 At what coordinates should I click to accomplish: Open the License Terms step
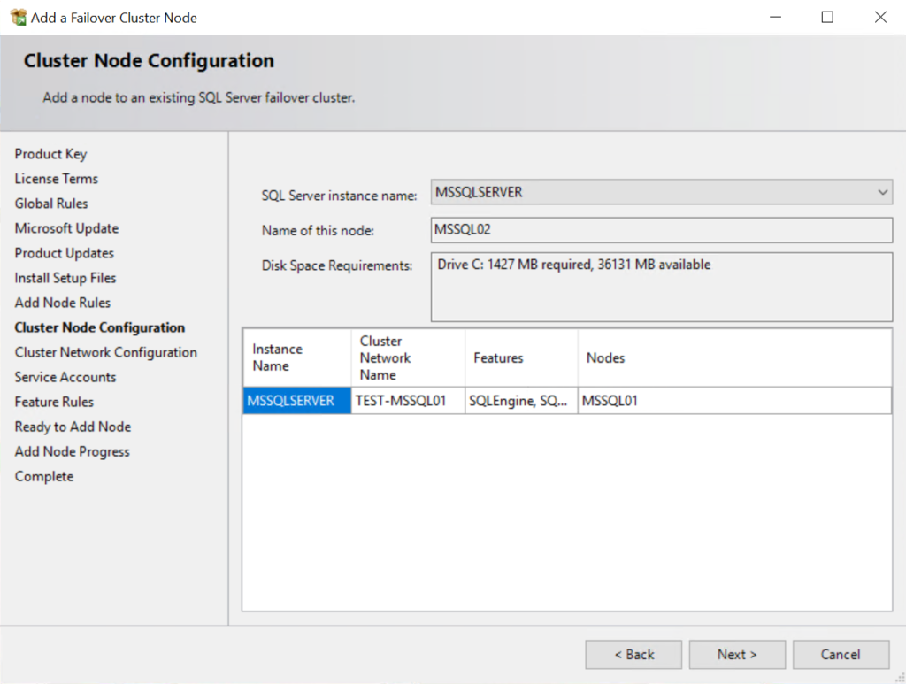click(56, 178)
